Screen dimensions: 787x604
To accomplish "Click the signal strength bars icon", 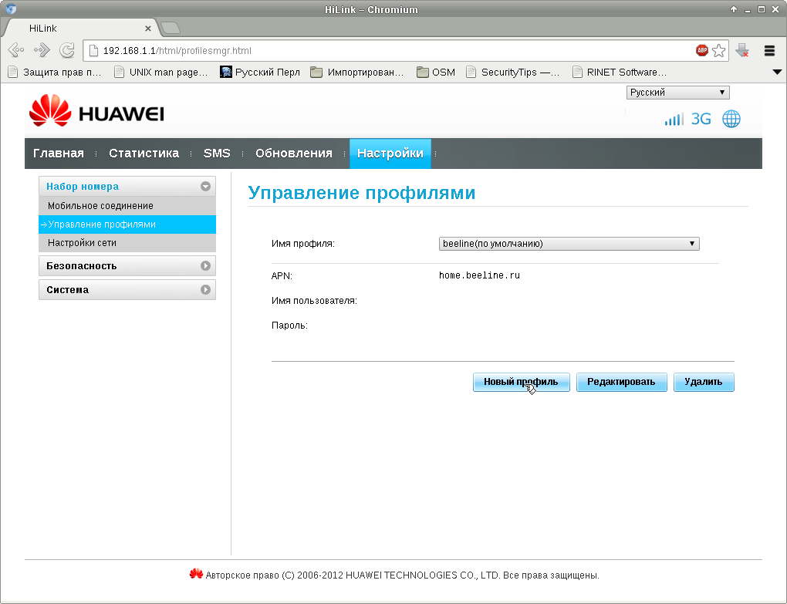I will click(674, 120).
